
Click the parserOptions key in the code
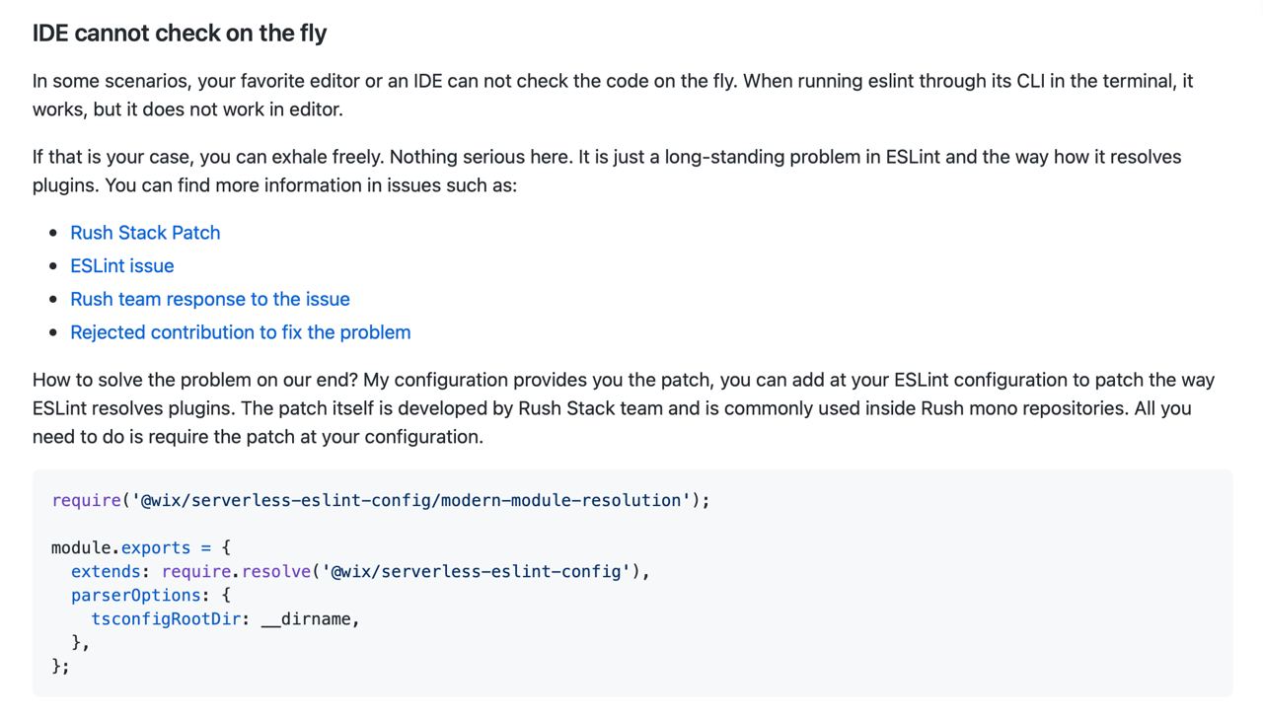[135, 595]
